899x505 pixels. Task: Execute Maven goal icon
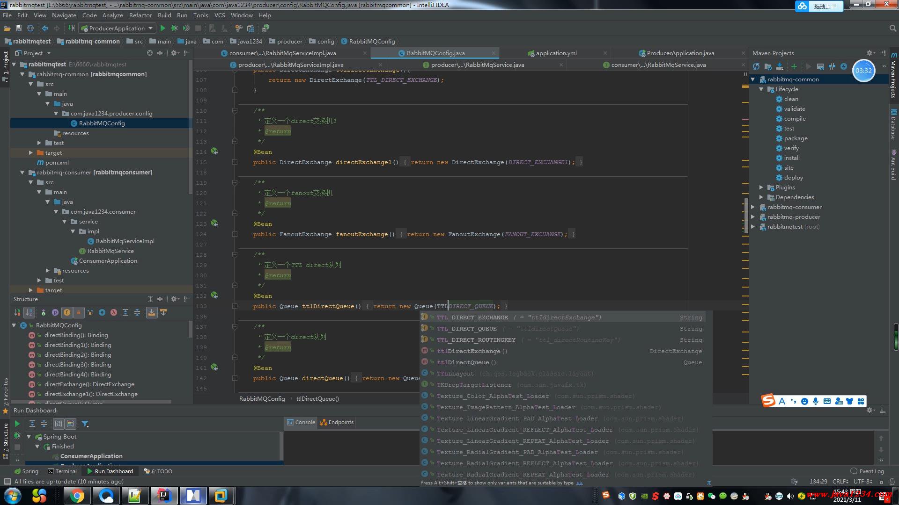(x=820, y=66)
